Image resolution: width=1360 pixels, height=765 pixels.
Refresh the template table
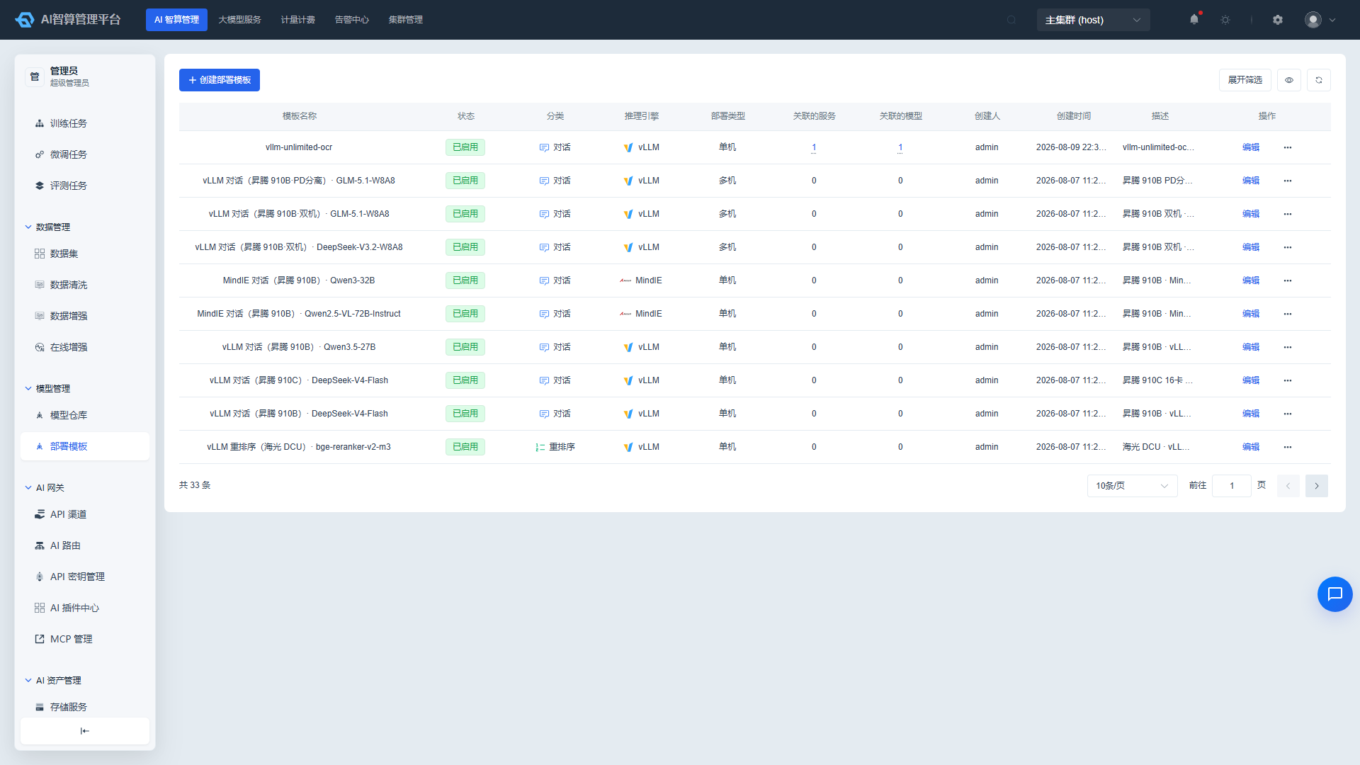1319,80
